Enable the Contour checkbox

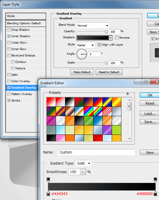click(13, 62)
